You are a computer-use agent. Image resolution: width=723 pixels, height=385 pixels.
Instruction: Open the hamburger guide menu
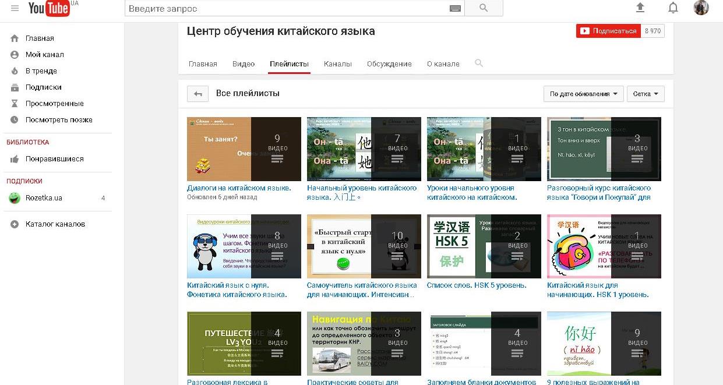(15, 8)
